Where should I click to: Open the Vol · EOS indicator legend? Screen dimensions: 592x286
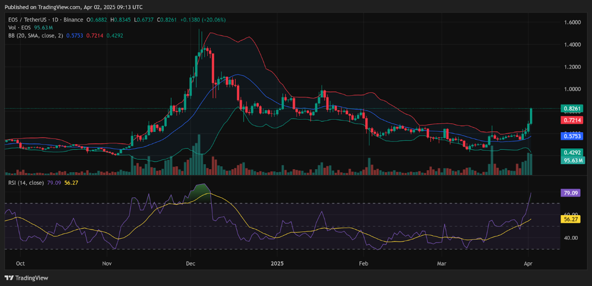[x=18, y=28]
